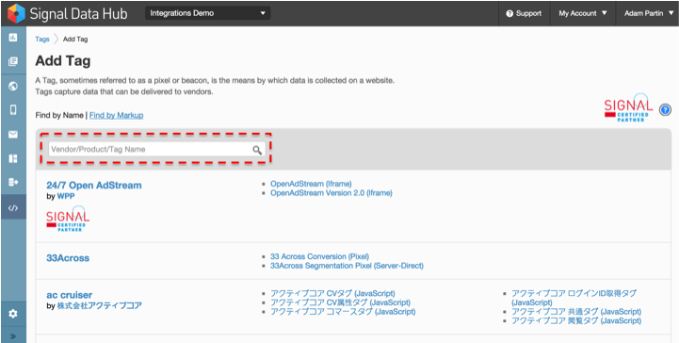Open the Integrations Demo dropdown
This screenshot has height=343, width=679.
pyautogui.click(x=208, y=13)
